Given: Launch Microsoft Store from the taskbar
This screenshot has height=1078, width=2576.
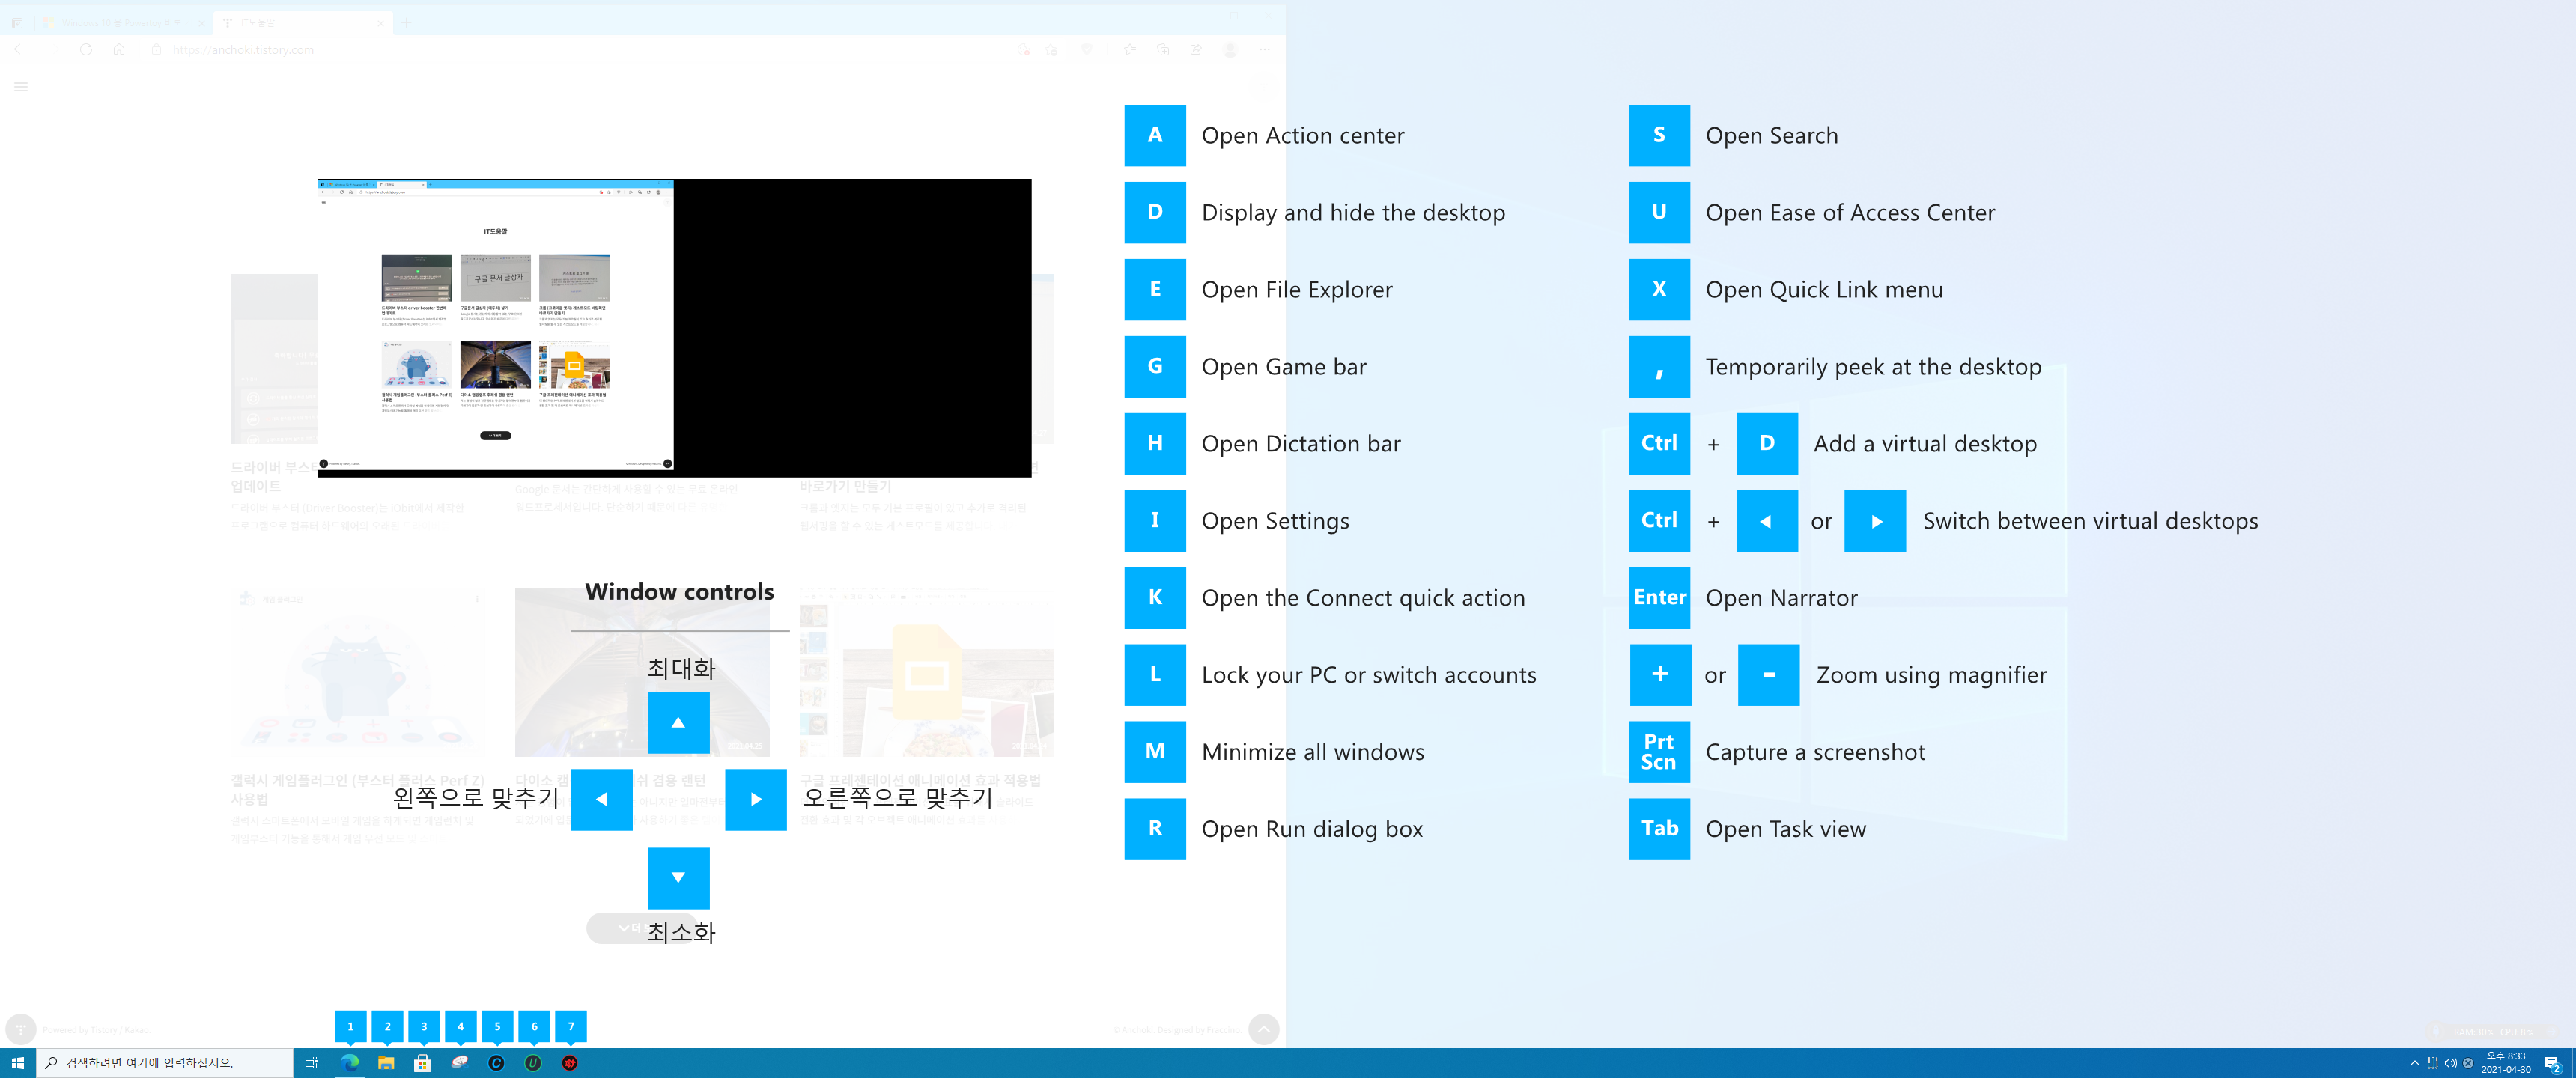Looking at the screenshot, I should click(x=423, y=1063).
